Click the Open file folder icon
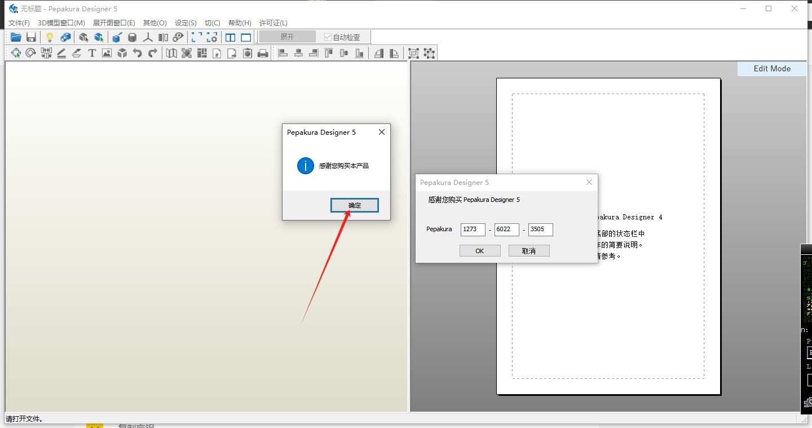The height and width of the screenshot is (428, 812). 16,37
